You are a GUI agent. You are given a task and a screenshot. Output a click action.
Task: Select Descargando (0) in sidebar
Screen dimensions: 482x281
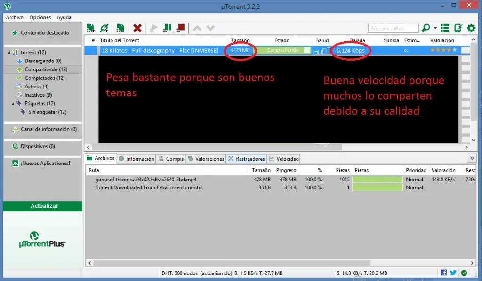43,61
